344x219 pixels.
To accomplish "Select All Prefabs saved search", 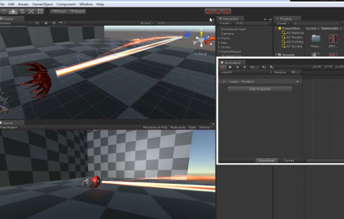I will coord(293,42).
